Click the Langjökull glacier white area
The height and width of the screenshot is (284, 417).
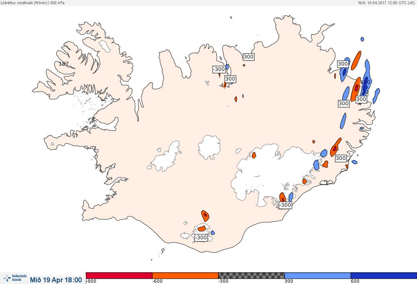[165, 157]
